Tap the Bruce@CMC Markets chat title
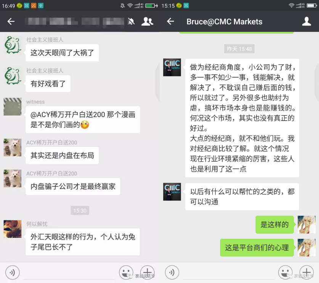 [224, 21]
